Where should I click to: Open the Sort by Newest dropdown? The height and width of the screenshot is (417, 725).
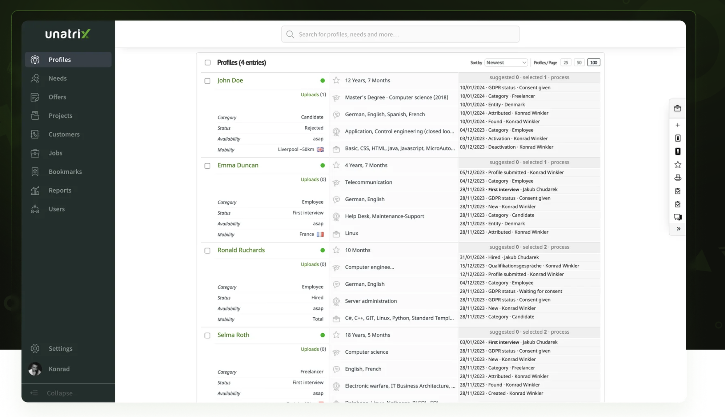point(505,62)
